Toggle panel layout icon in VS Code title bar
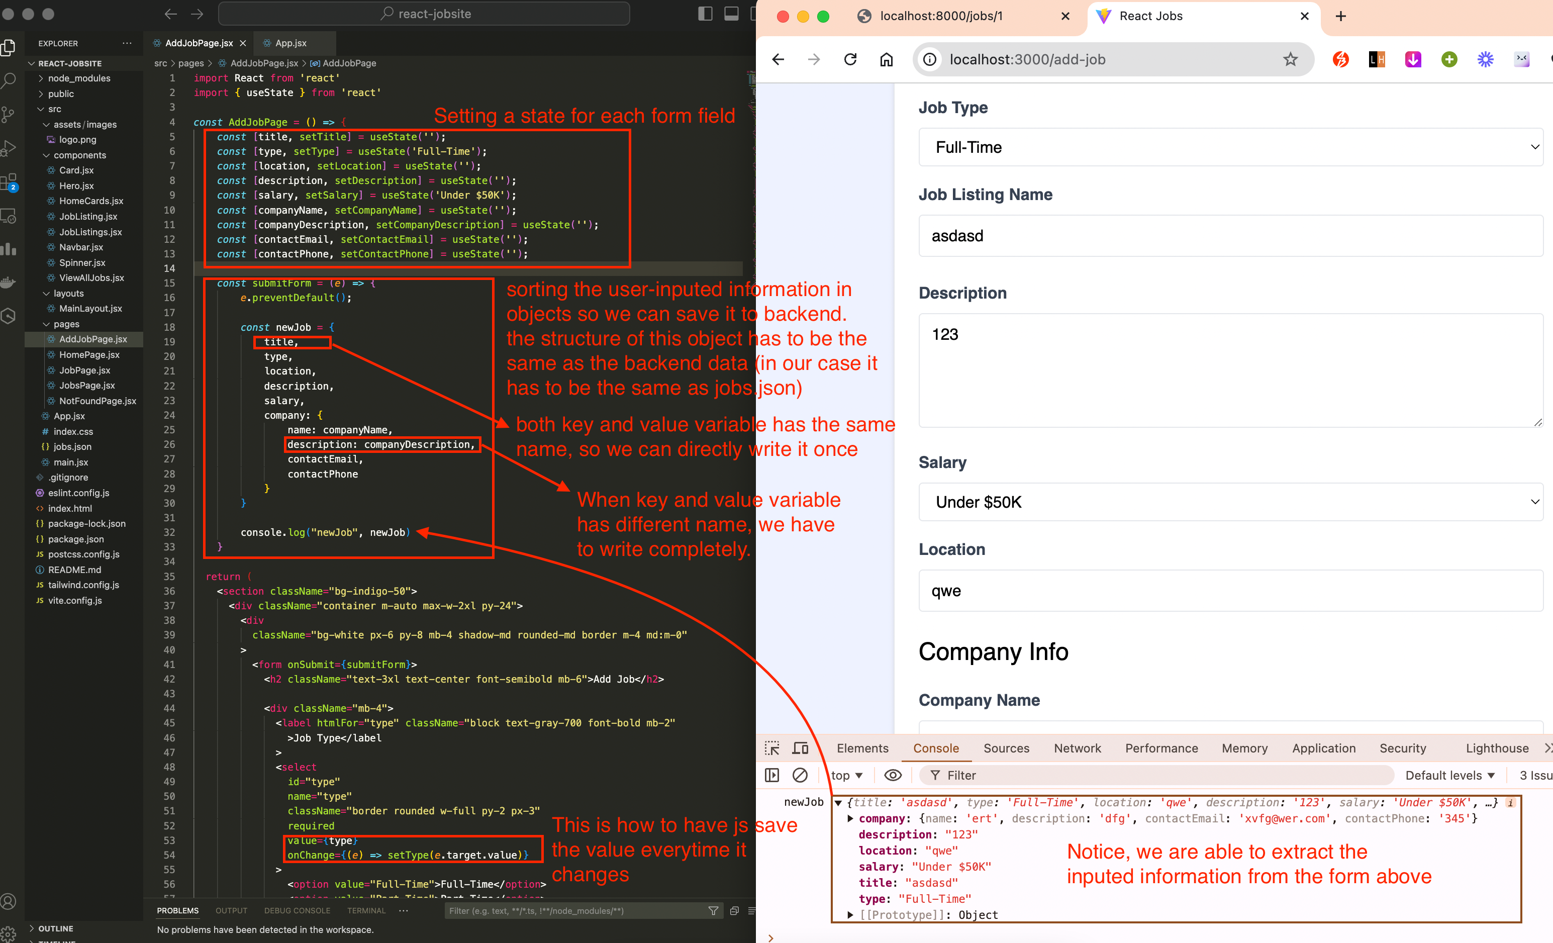The image size is (1553, 943). (731, 14)
